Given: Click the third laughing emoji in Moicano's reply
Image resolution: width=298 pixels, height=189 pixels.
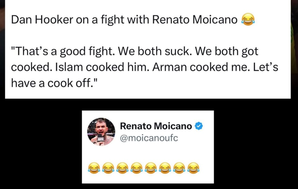Looking at the screenshot, I should pos(121,168).
